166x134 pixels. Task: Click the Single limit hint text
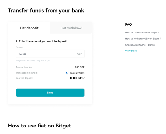[33, 60]
